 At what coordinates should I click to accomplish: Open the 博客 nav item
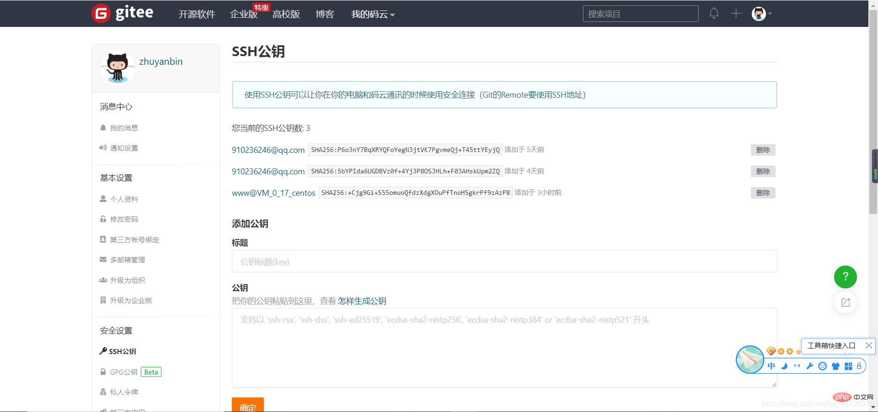[325, 14]
